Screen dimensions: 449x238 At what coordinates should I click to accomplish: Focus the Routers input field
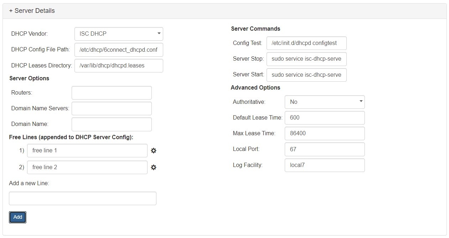point(112,93)
